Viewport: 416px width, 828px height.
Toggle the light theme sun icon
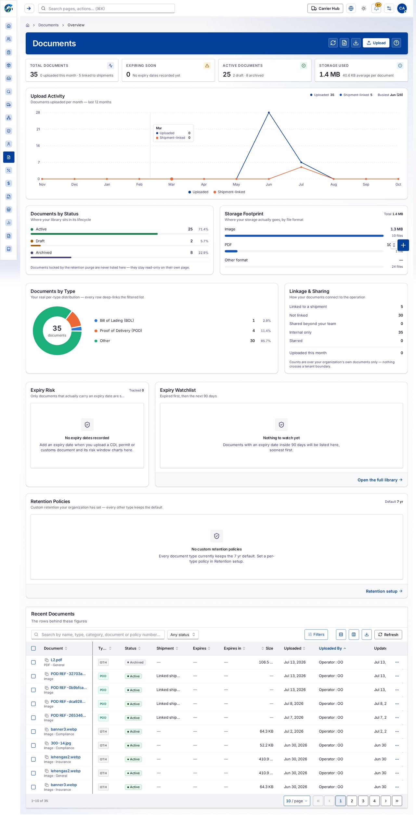point(364,8)
